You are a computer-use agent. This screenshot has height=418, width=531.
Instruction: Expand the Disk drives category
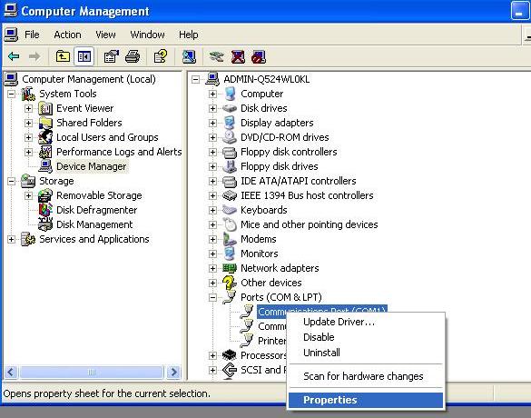[x=212, y=108]
